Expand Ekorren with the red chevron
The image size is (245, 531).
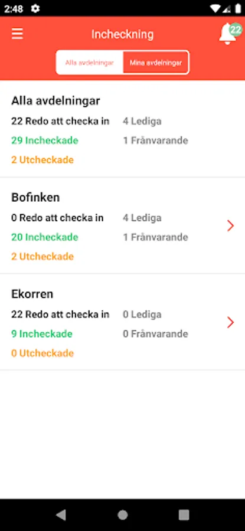point(230,322)
